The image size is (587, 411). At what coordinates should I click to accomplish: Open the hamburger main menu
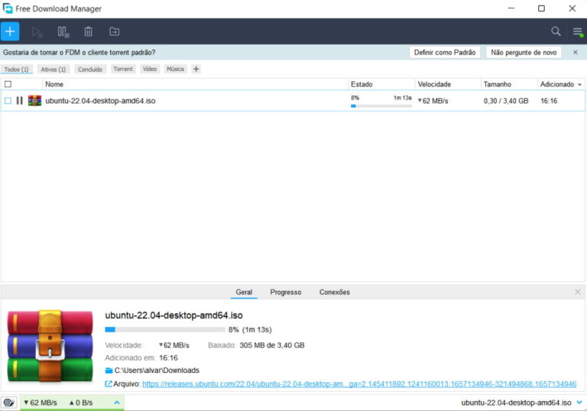pyautogui.click(x=578, y=32)
